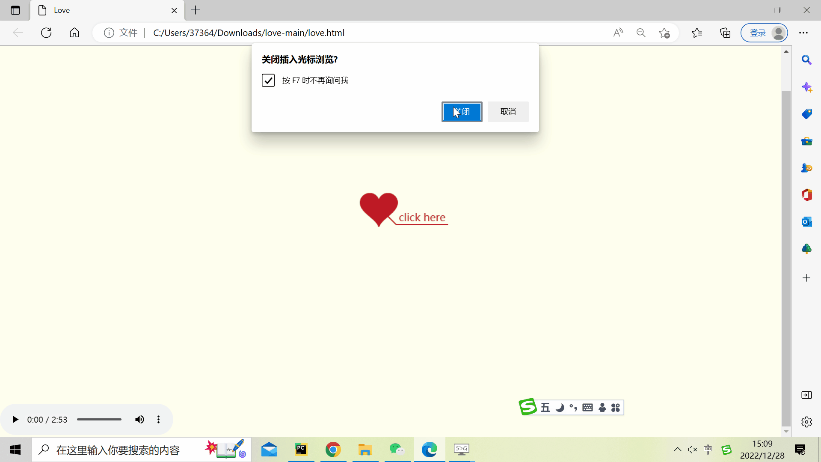Open Read aloud feature
Screen dimensions: 821x462
coord(618,33)
